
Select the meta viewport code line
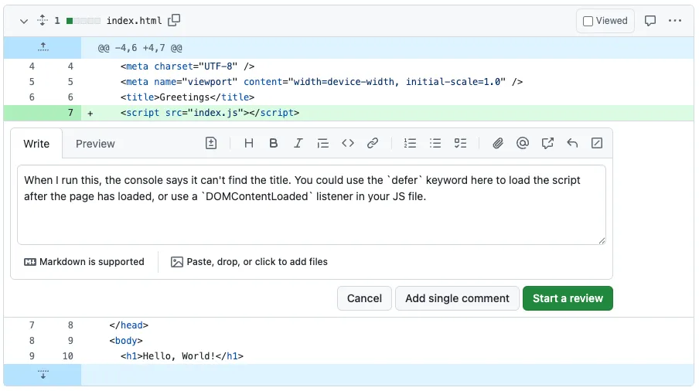[x=322, y=82]
